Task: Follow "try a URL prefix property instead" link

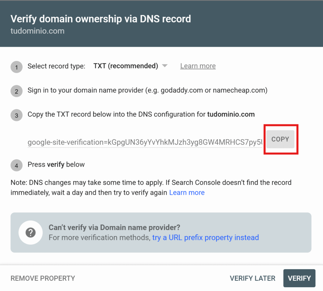Action: click(205, 237)
